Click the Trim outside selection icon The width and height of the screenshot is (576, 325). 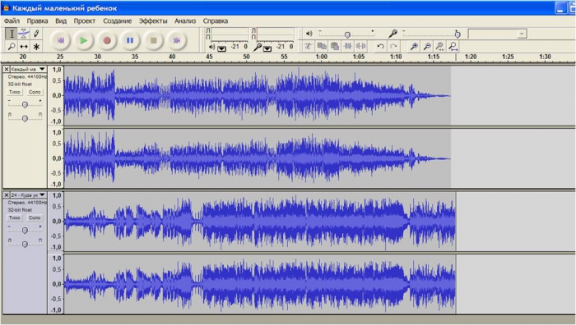(x=348, y=46)
